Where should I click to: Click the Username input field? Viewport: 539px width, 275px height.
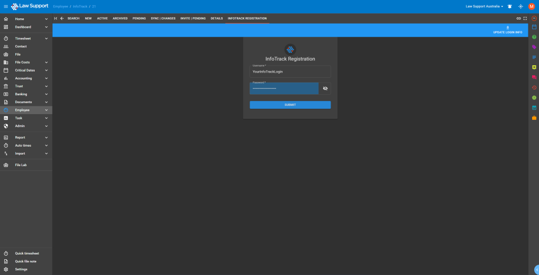(290, 72)
